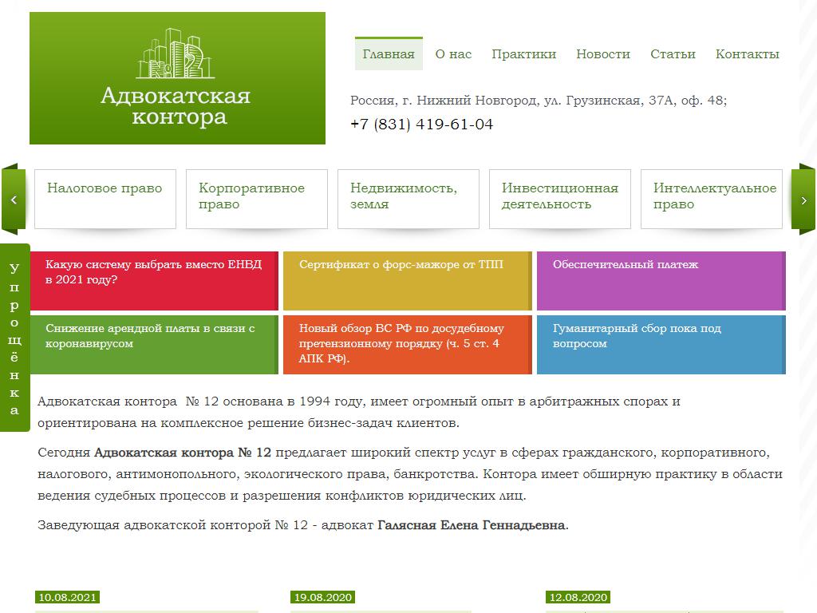Go to the О нас page
The height and width of the screenshot is (613, 817).
tap(453, 54)
